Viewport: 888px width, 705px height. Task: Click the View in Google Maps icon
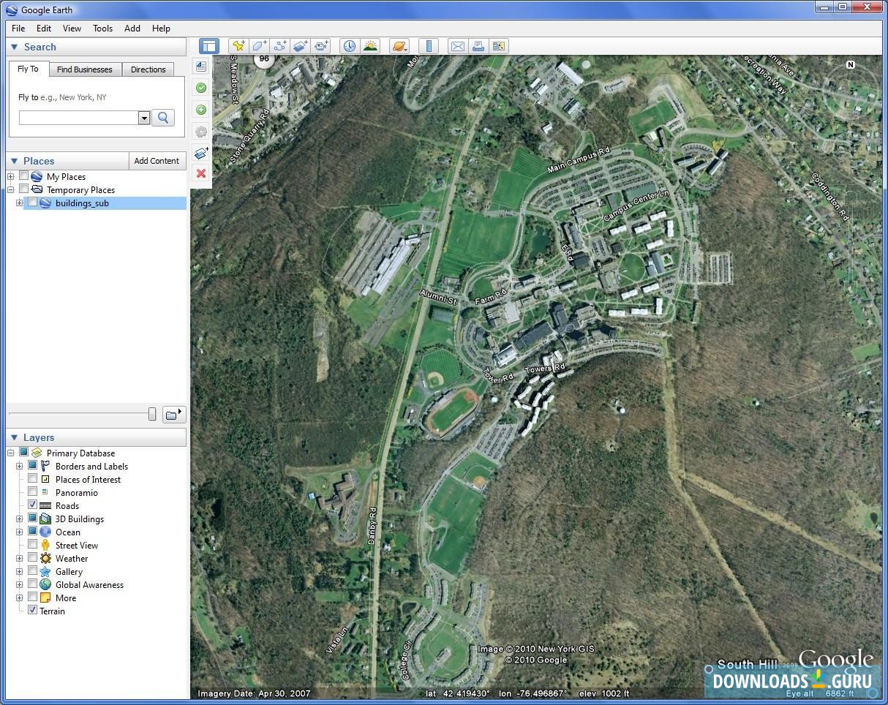499,46
